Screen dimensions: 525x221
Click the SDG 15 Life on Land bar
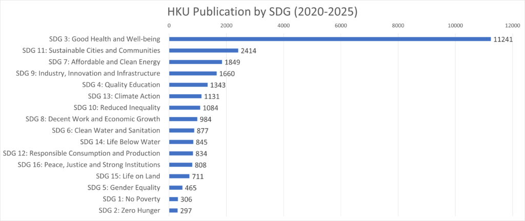[x=179, y=176]
